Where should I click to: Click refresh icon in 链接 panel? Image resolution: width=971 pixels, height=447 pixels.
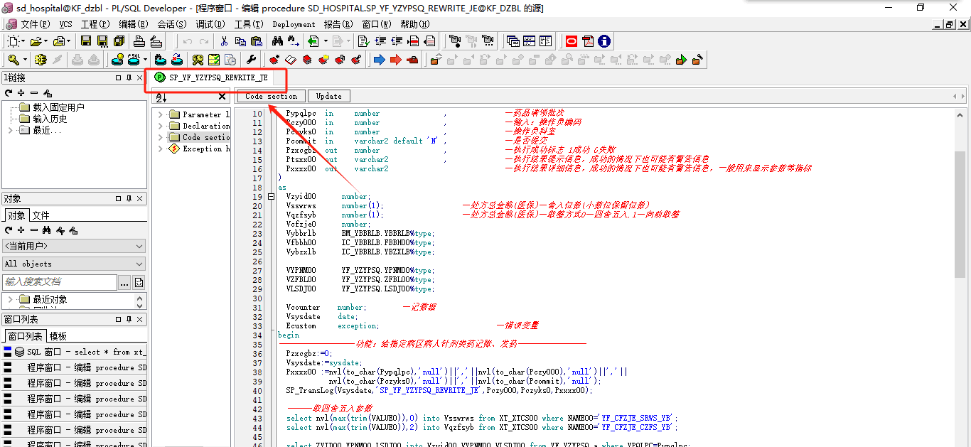[9, 93]
